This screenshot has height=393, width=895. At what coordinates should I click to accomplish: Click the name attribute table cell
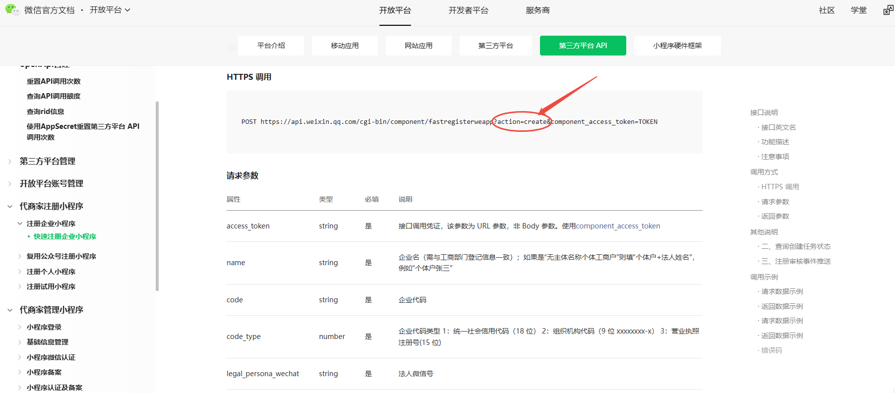point(236,263)
